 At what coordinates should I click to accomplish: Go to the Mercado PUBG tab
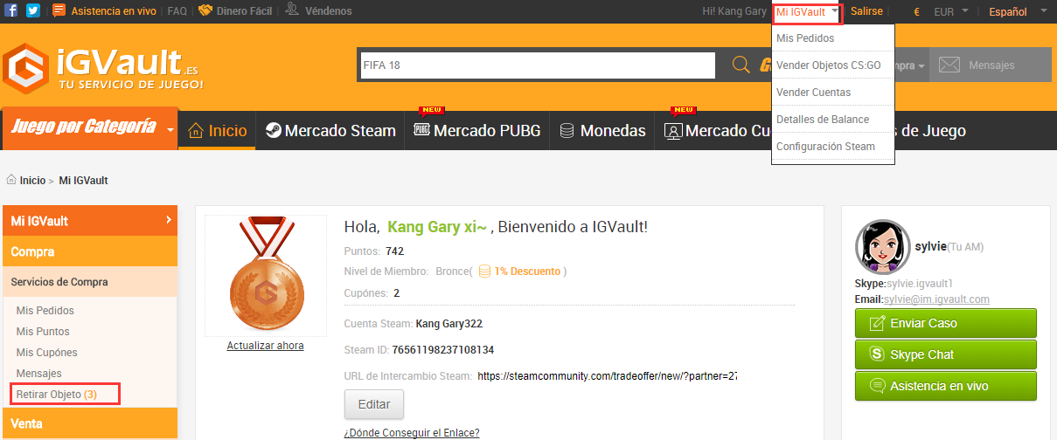(477, 131)
